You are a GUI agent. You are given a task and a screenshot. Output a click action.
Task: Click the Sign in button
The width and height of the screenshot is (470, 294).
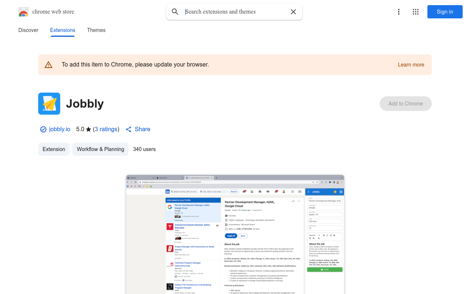click(445, 12)
